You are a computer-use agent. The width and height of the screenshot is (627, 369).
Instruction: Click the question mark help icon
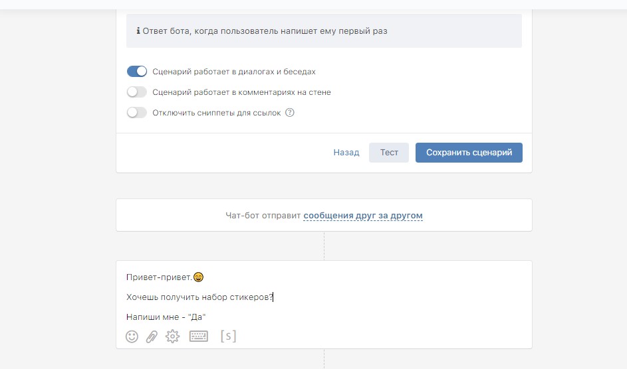(x=290, y=113)
